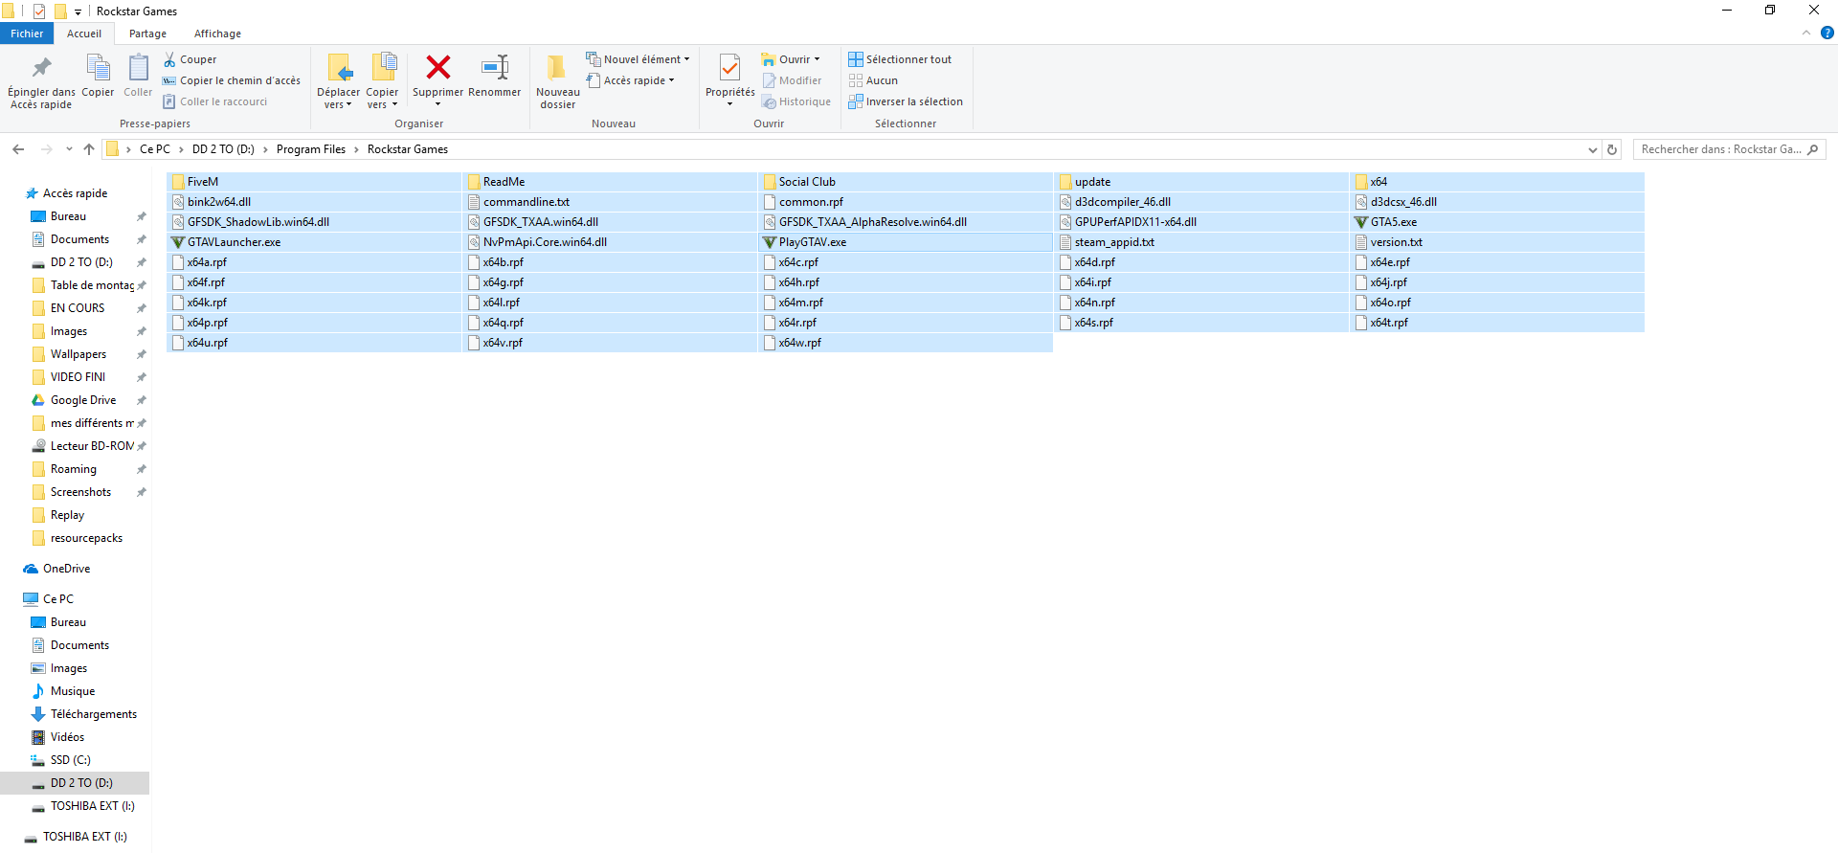Select the Social Club folder
This screenshot has width=1838, height=853.
pos(906,182)
